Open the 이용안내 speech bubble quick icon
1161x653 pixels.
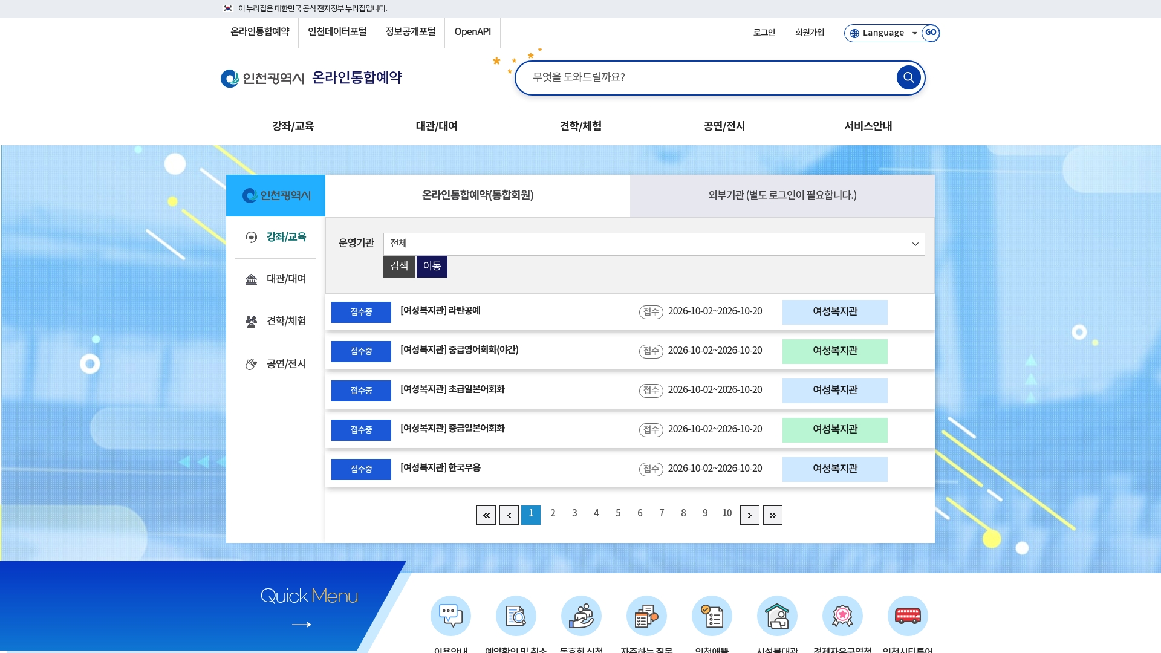pyautogui.click(x=450, y=616)
